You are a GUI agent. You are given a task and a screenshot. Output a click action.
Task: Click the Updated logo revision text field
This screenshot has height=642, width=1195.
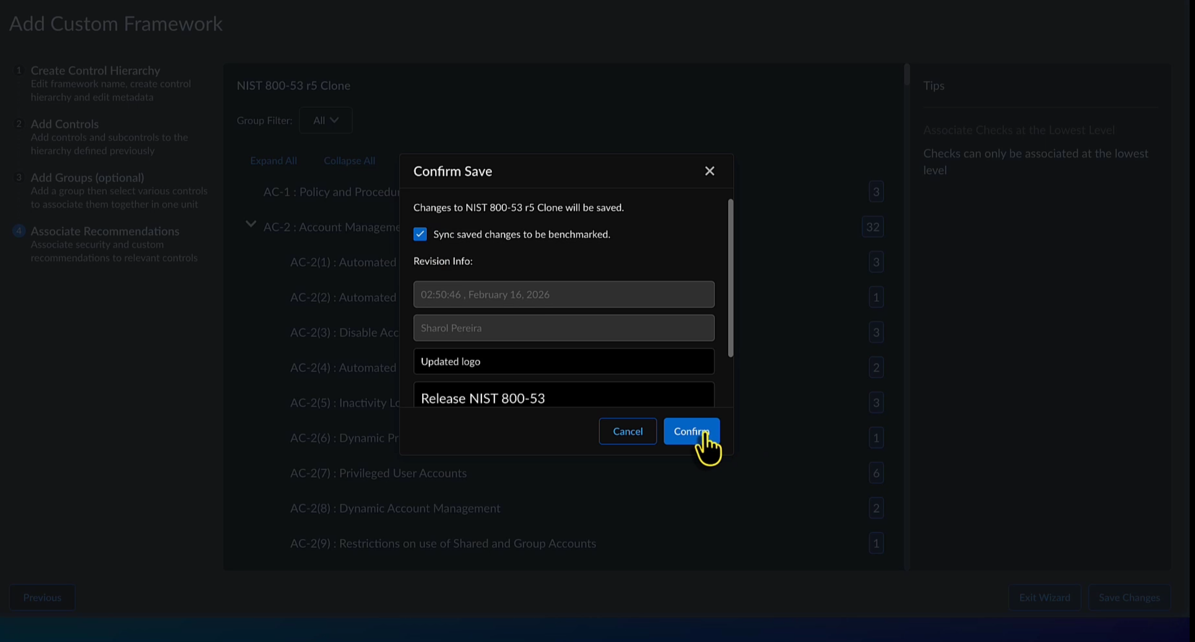pyautogui.click(x=564, y=361)
